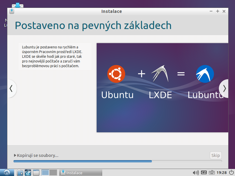Image resolution: width=235 pixels, height=176 pixels.
Task: Expand the 'Kopírují se soubory...' details triangle
Action: (15, 155)
